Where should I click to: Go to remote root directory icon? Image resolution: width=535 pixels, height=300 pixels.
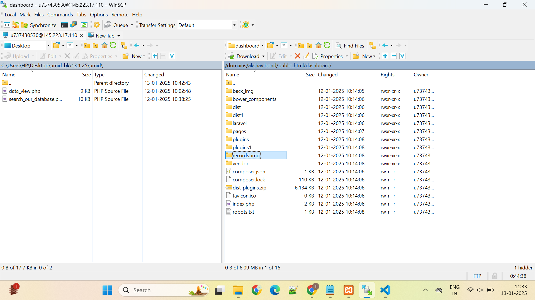pyautogui.click(x=310, y=46)
